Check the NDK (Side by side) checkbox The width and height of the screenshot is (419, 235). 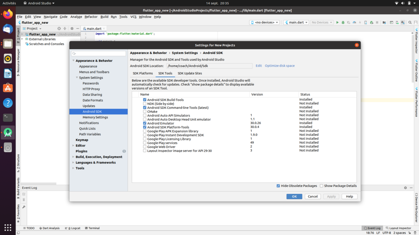[x=144, y=104]
